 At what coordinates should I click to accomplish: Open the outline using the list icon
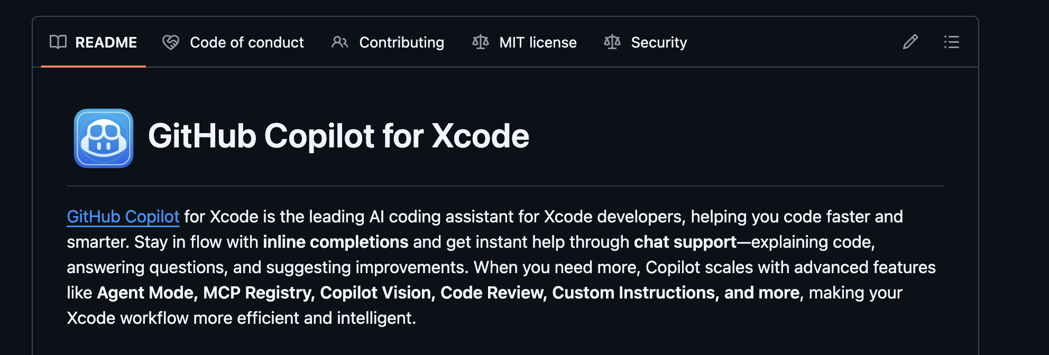click(x=951, y=42)
